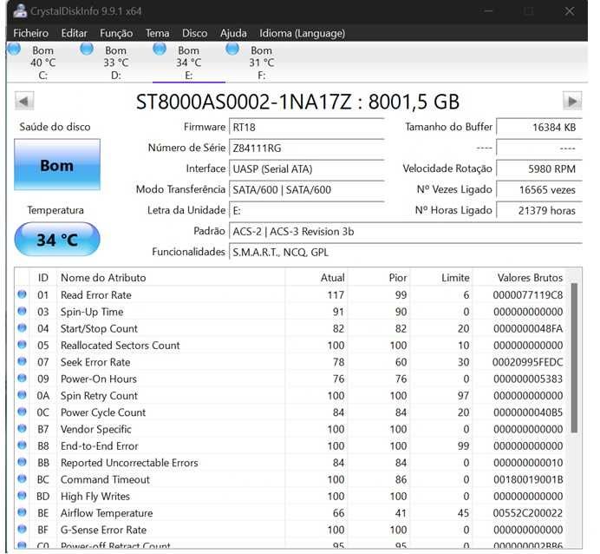The width and height of the screenshot is (600, 554).
Task: Click the ID column header
Action: 42,277
